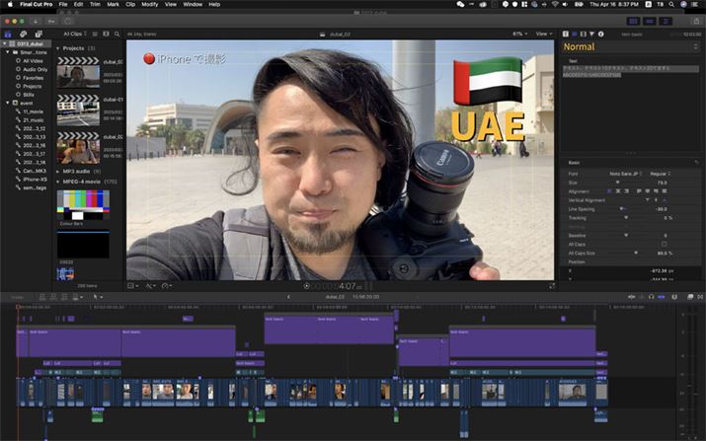Open the Mark menu

[113, 4]
